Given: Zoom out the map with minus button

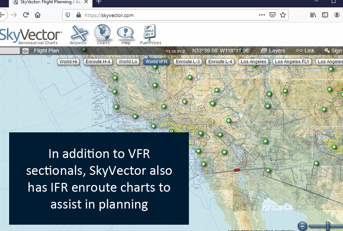Looking at the screenshot, I should pyautogui.click(x=302, y=226).
